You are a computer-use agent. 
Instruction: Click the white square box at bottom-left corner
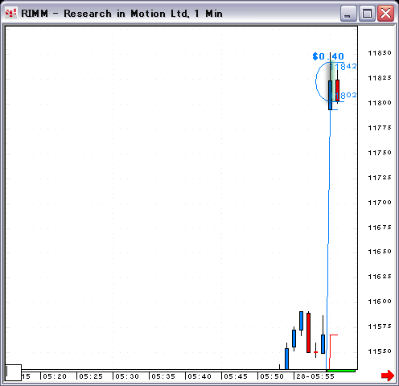click(14, 372)
